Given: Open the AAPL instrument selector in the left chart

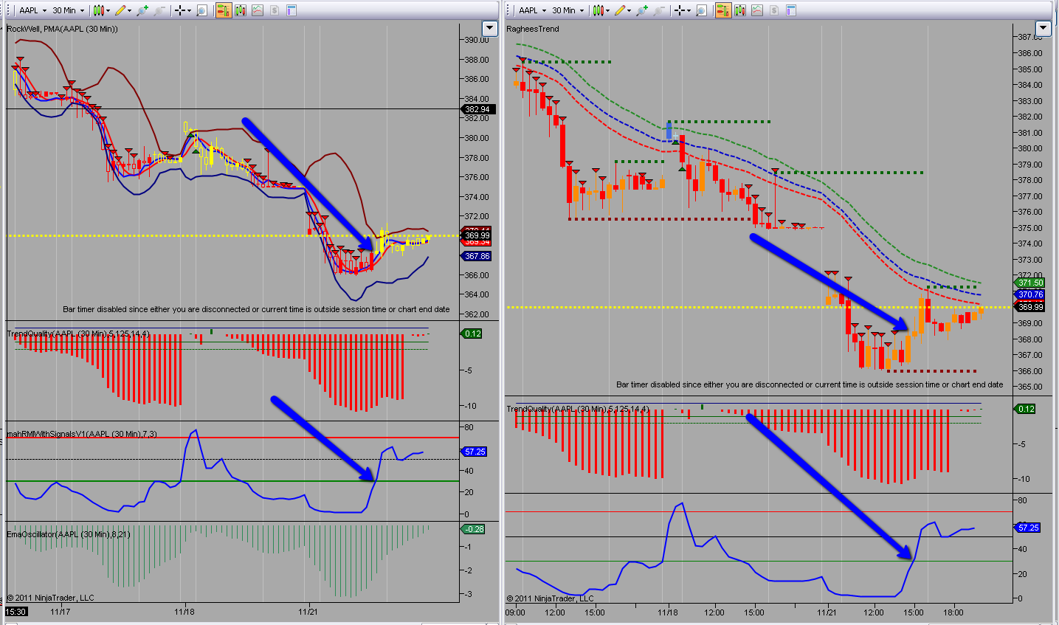Looking at the screenshot, I should tap(32, 10).
